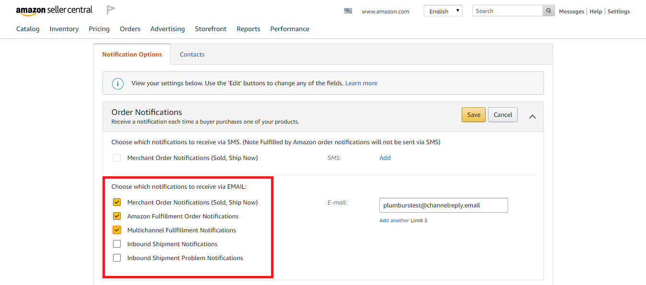Viewport: 646px width, 285px height.
Task: Open the Performance menu
Action: tap(290, 29)
